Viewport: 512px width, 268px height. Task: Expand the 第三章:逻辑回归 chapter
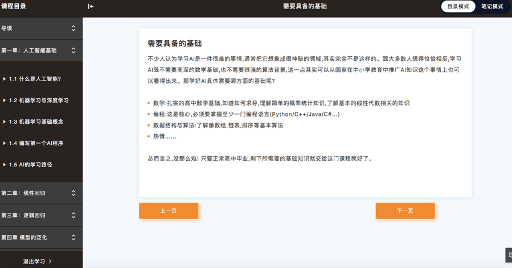tap(73, 215)
